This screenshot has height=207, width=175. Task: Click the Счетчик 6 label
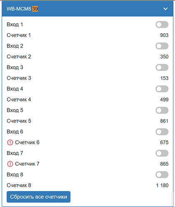pyautogui.click(x=27, y=142)
